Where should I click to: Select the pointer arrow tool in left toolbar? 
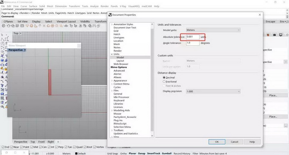click(2, 35)
